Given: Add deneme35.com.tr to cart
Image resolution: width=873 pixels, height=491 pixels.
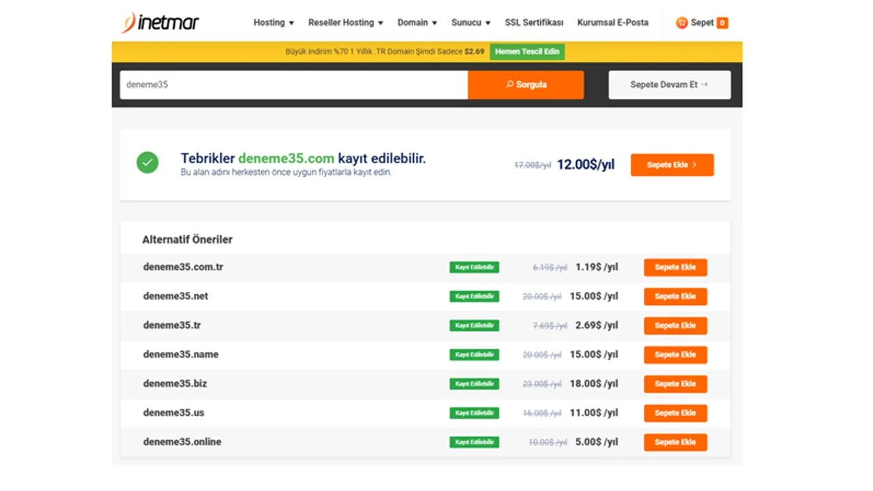Looking at the screenshot, I should pyautogui.click(x=675, y=267).
